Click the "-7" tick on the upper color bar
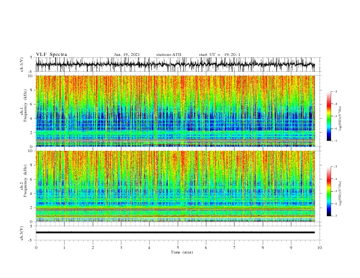This screenshot has height=278, width=360. (x=335, y=141)
